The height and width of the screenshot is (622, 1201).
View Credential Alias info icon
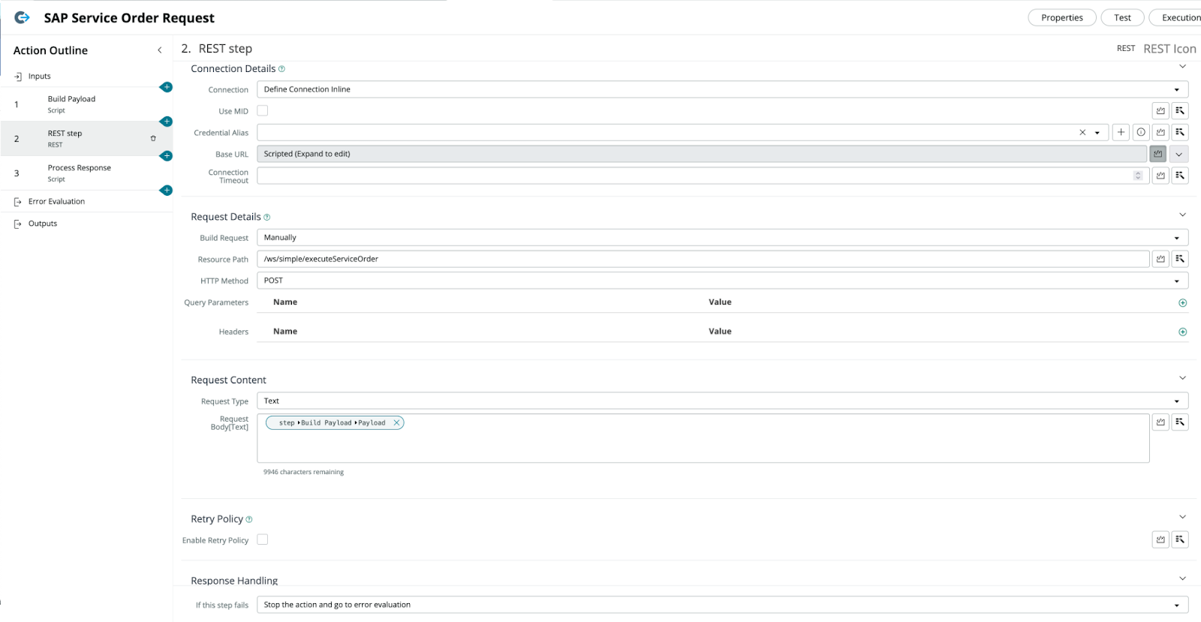(1141, 133)
